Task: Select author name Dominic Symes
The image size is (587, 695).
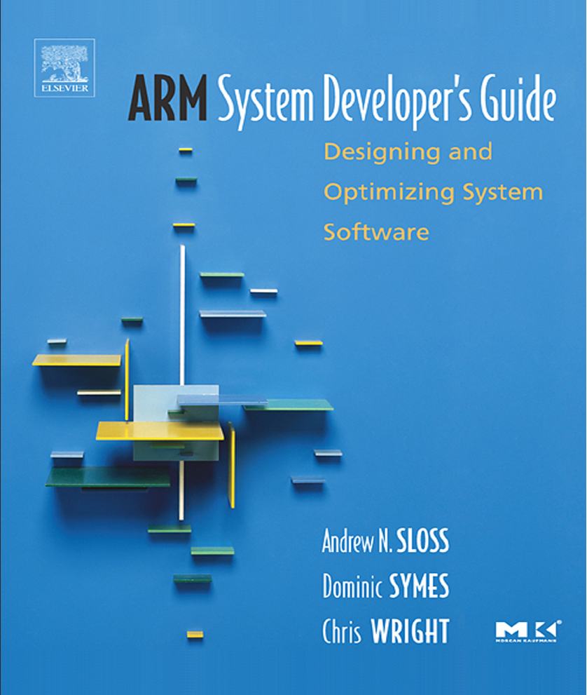Action: pyautogui.click(x=385, y=587)
